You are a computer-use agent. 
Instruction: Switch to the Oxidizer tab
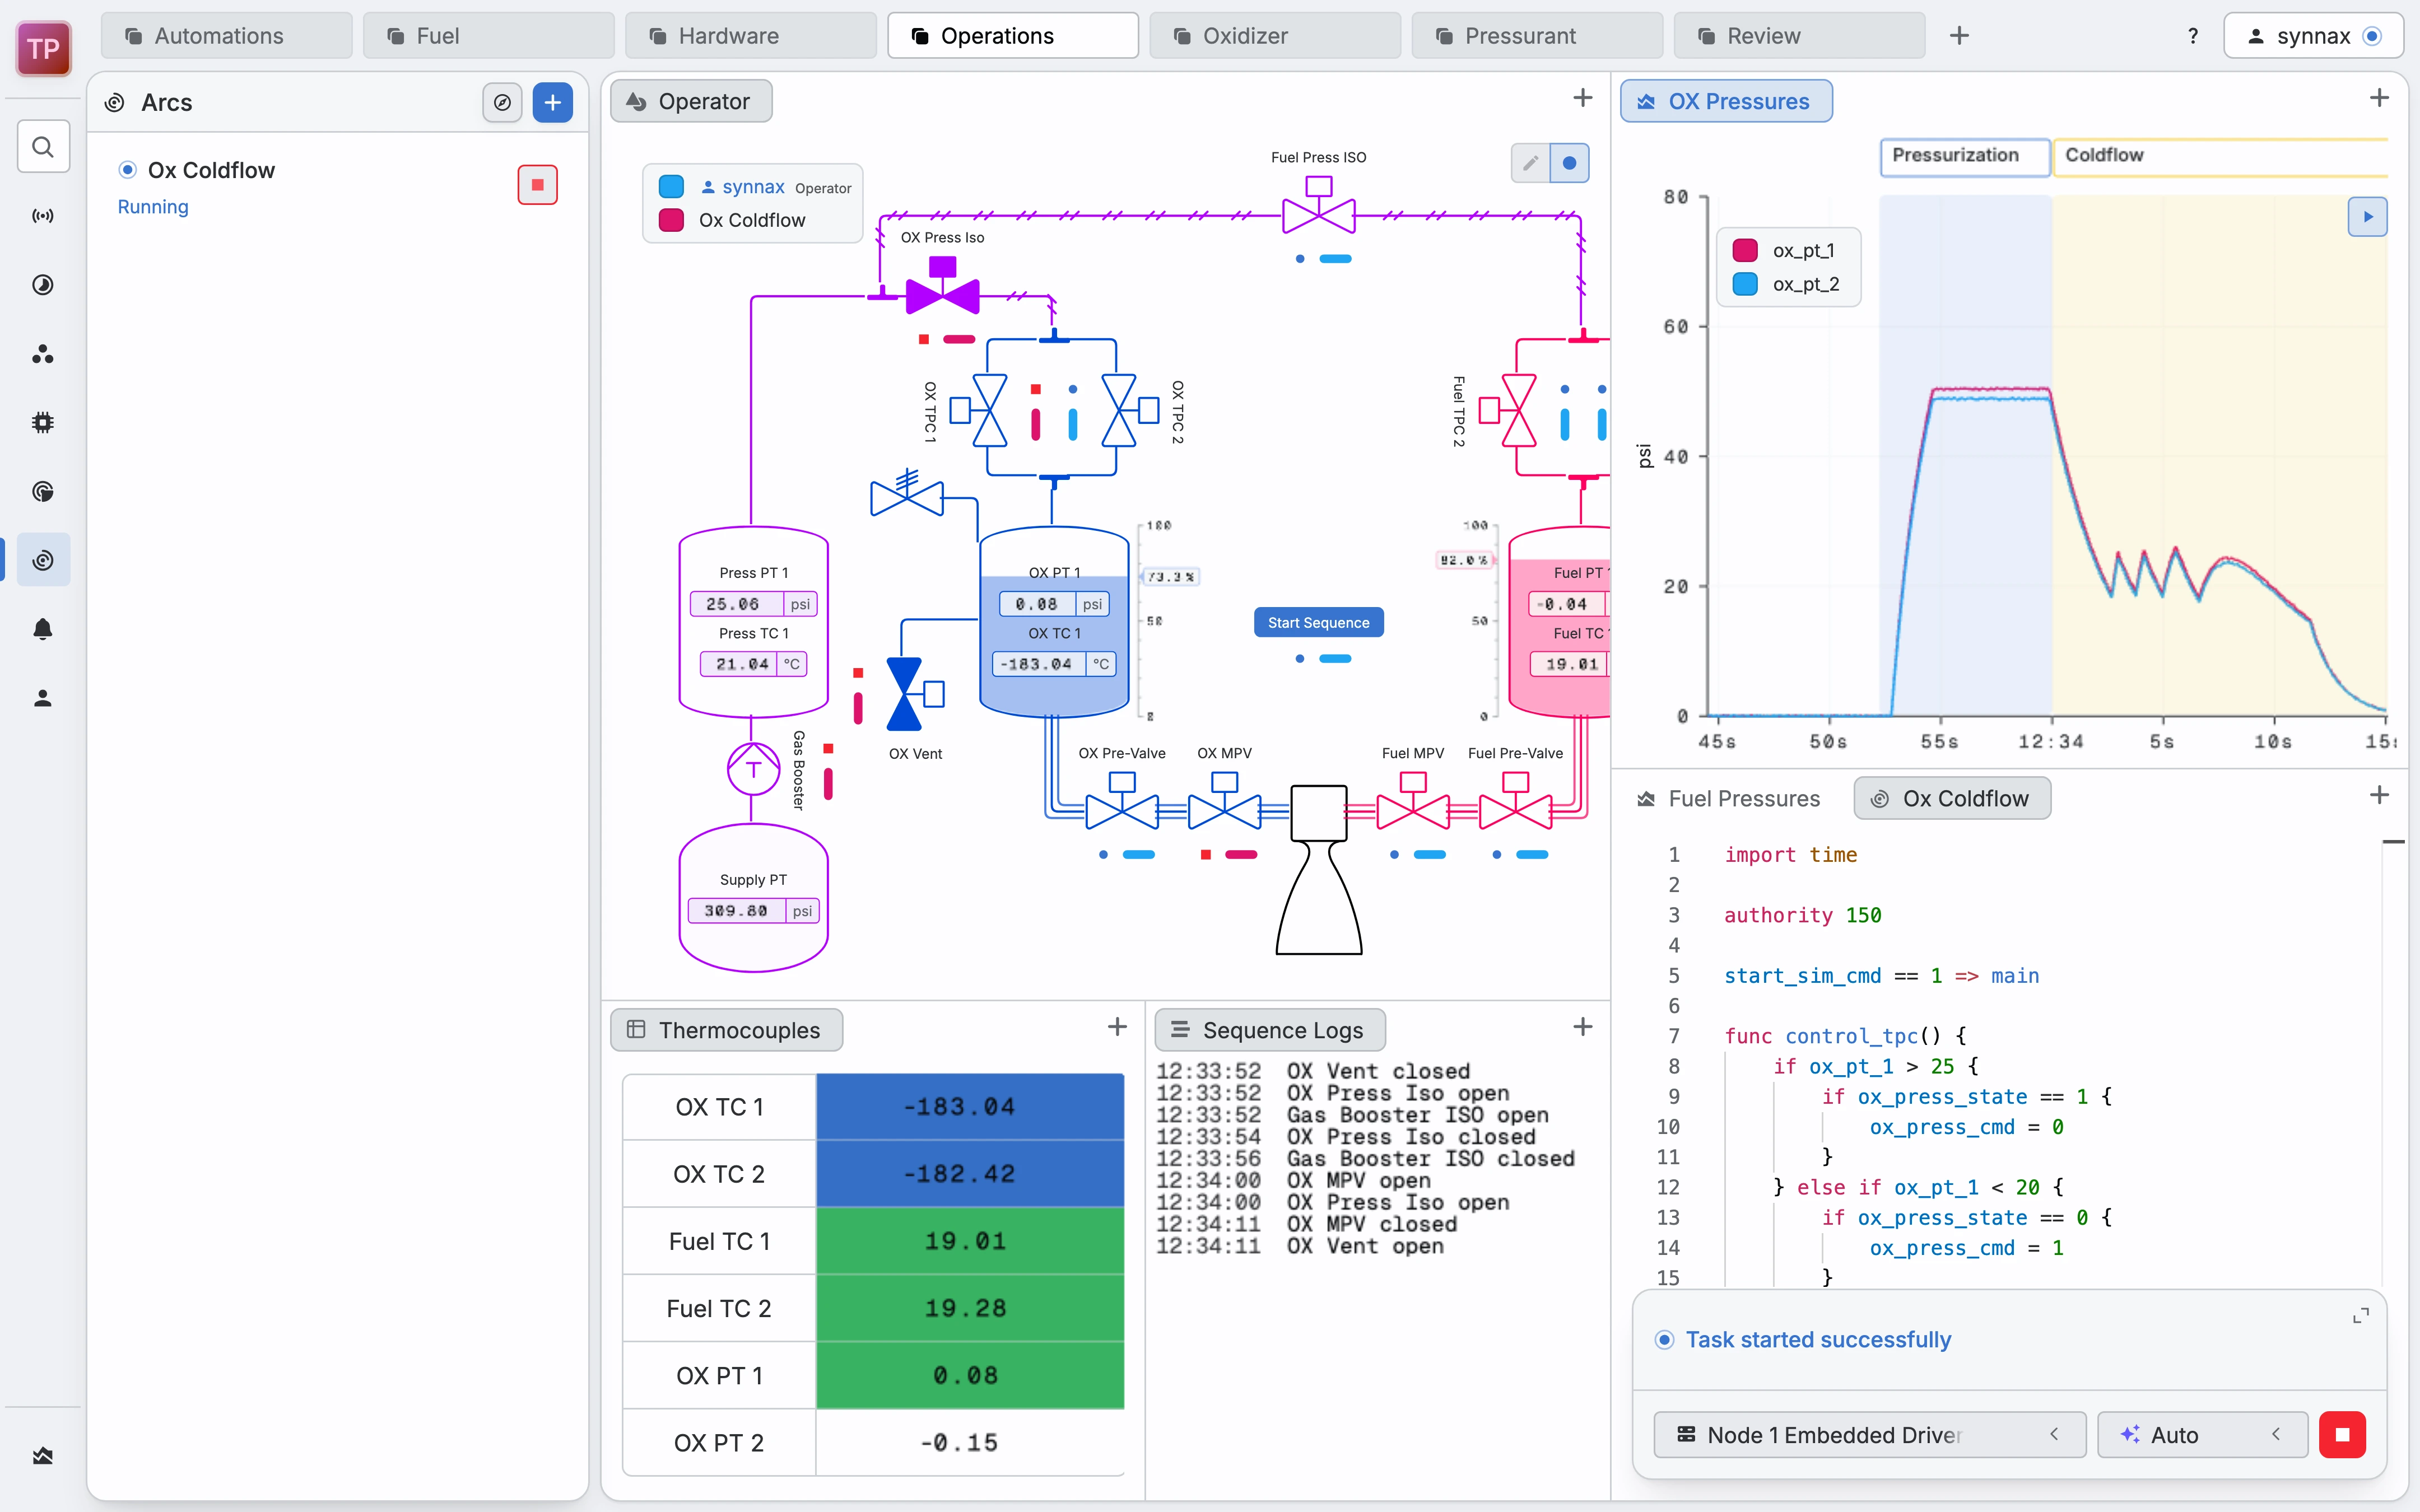click(x=1275, y=36)
